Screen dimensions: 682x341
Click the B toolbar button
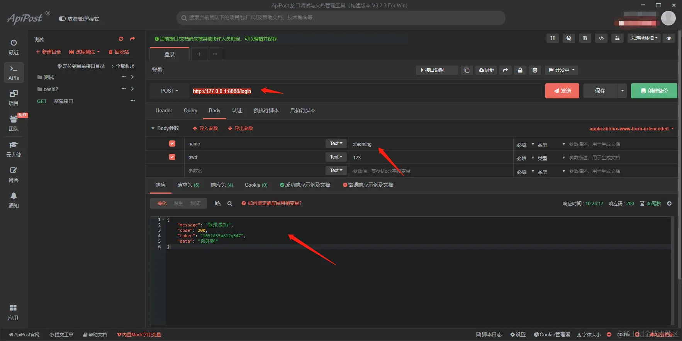(585, 38)
